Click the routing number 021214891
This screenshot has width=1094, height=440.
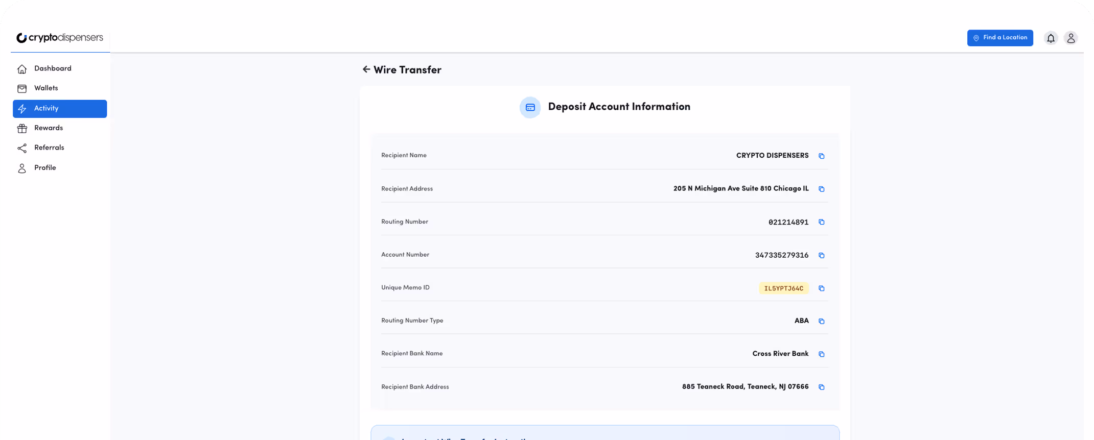(x=788, y=223)
